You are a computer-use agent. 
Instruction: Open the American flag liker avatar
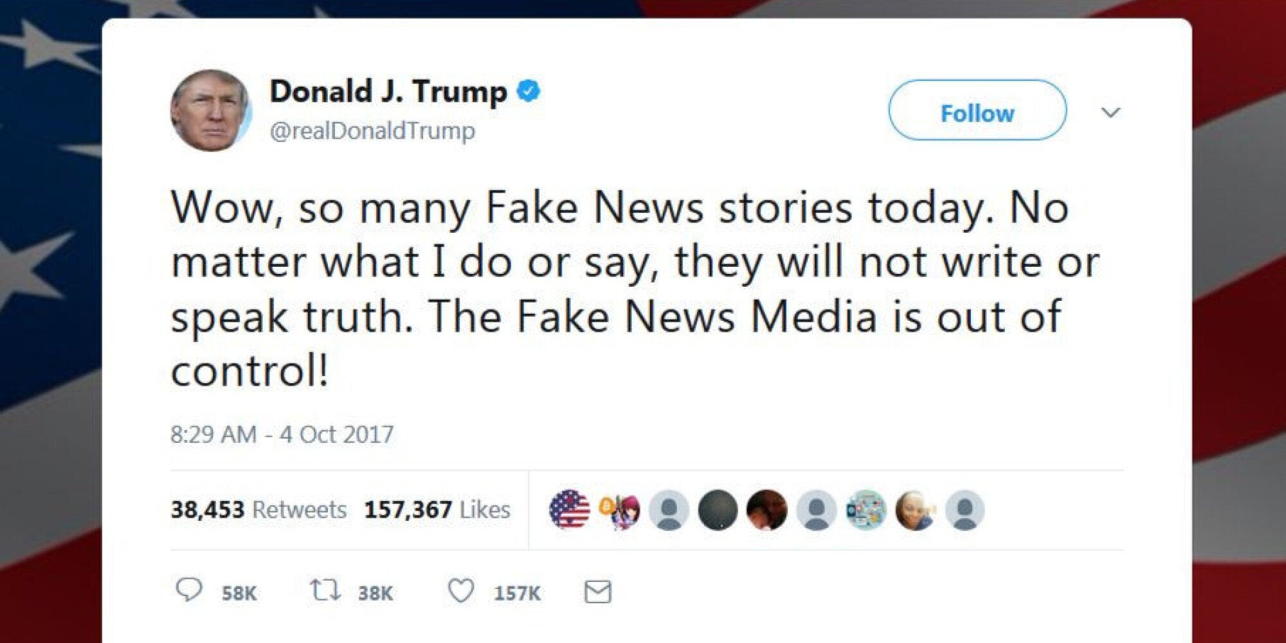pyautogui.click(x=570, y=510)
